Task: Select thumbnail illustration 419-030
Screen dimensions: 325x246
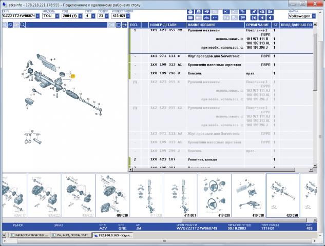Action: (248, 195)
